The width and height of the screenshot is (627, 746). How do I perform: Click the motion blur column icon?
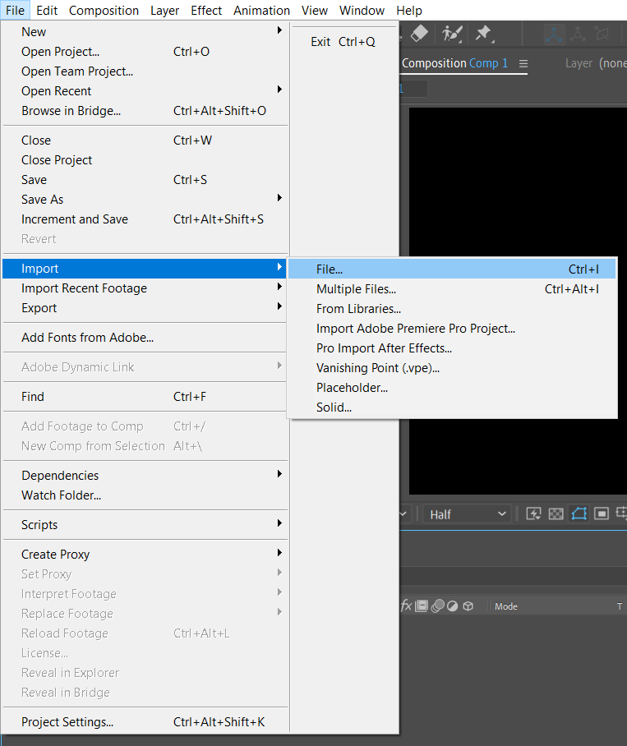click(438, 606)
